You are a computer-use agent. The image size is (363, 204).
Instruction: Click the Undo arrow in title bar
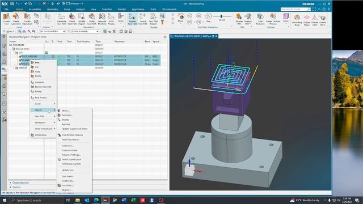(x=18, y=4)
